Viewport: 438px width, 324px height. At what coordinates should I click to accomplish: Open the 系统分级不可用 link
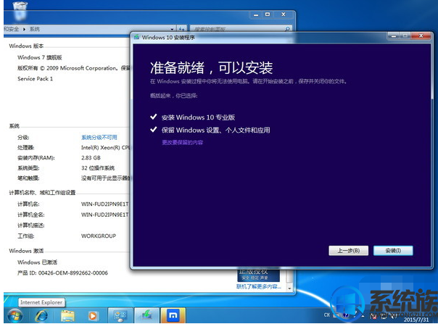(99, 138)
